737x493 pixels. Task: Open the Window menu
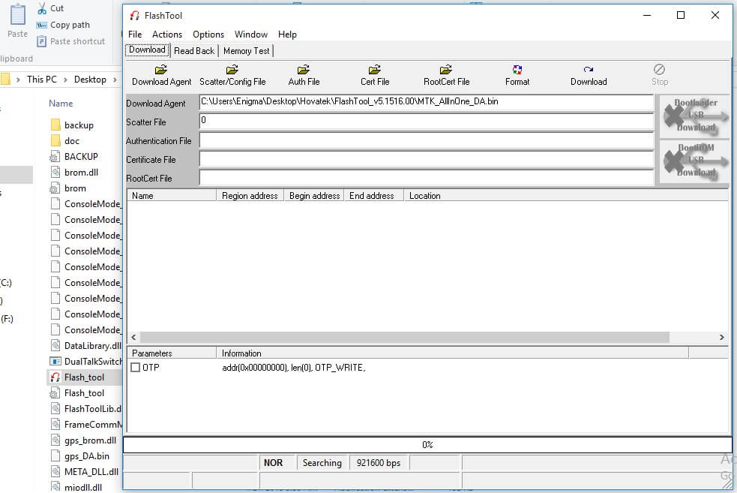(251, 35)
